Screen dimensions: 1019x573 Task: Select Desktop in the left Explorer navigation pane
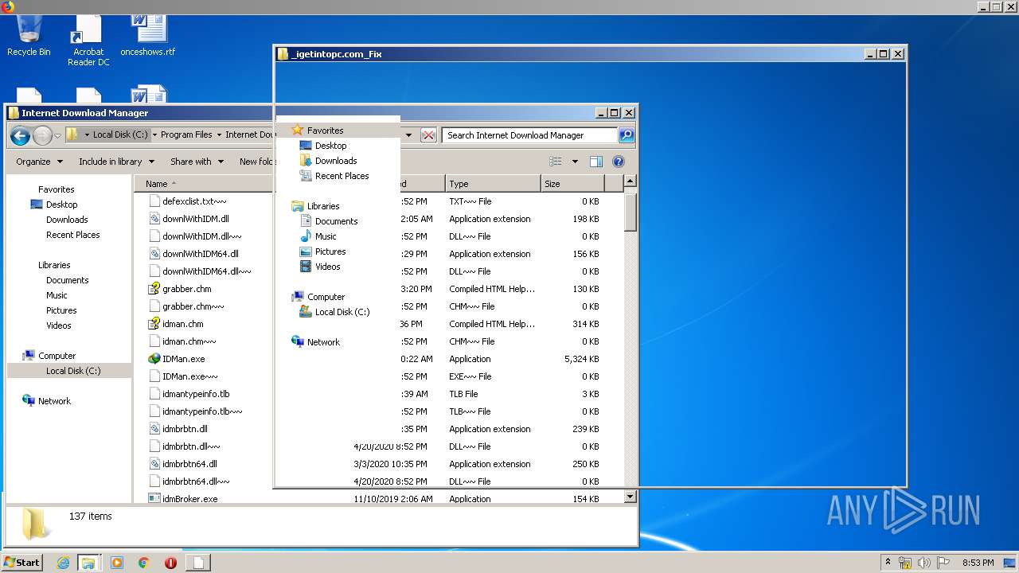pyautogui.click(x=61, y=205)
